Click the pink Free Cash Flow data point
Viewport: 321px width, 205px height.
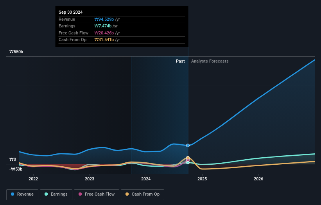coord(188,160)
